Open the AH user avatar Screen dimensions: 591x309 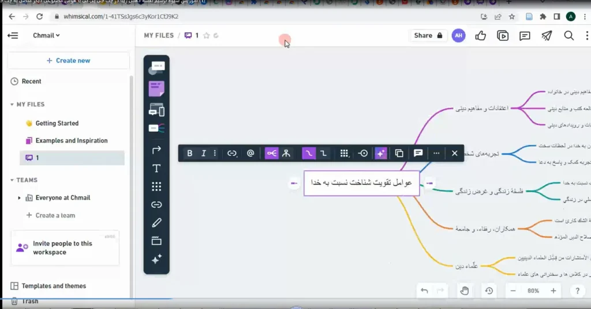458,35
